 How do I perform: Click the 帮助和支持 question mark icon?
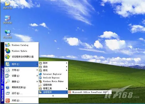coord(7,88)
